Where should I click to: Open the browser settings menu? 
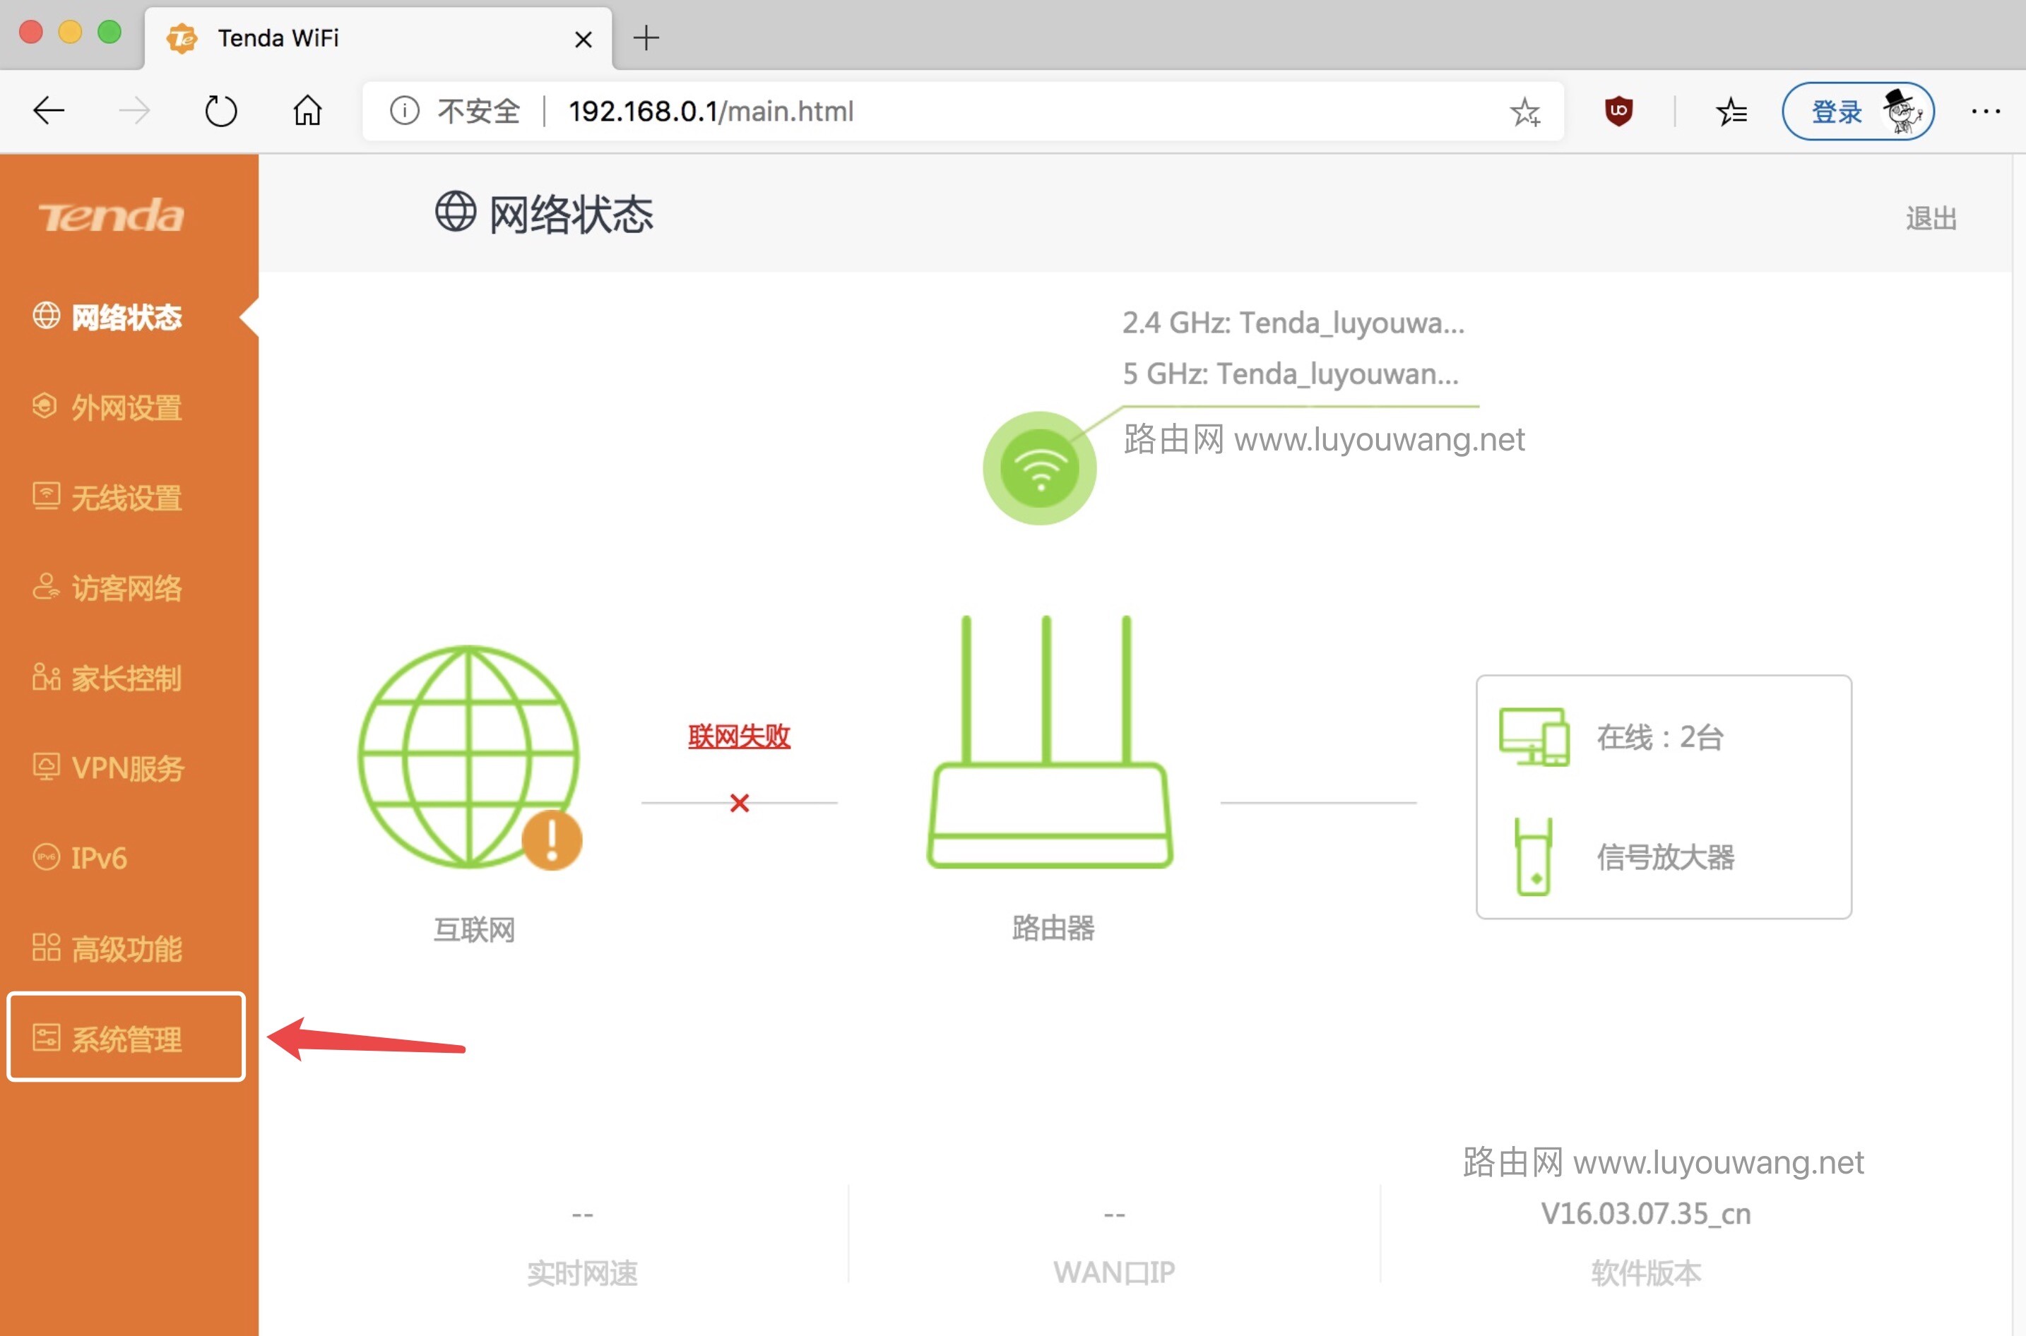(x=1986, y=111)
